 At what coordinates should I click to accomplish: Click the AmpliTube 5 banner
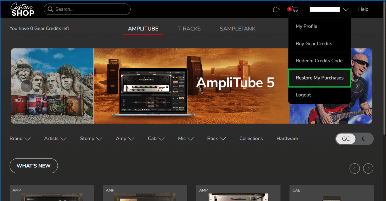(191, 86)
